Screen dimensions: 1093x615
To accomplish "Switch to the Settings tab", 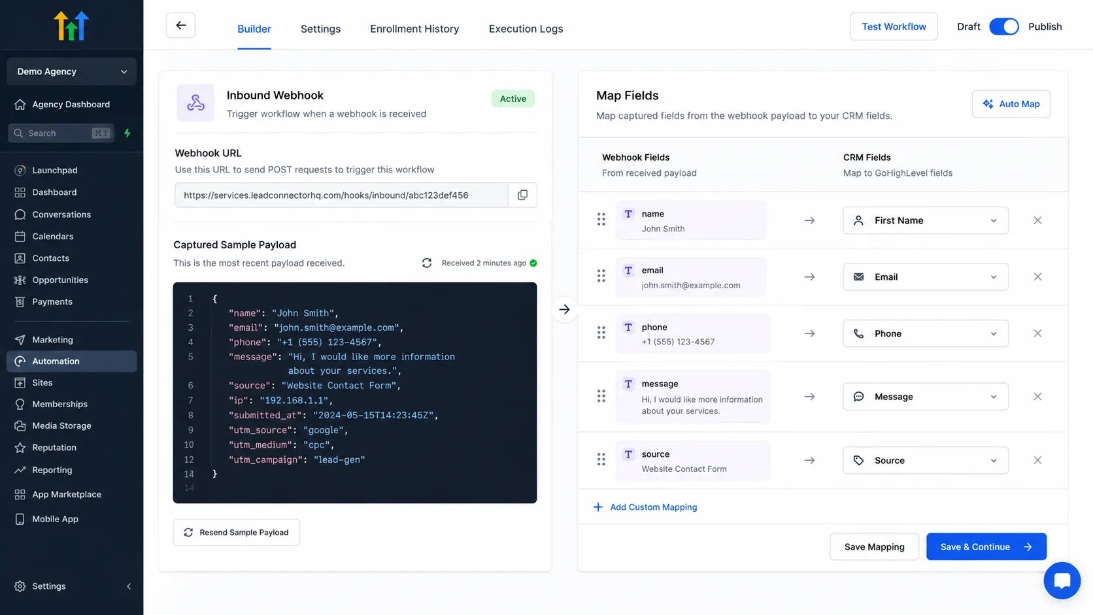I will tap(320, 29).
